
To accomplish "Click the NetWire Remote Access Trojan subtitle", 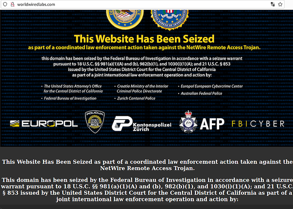I will [x=144, y=47].
